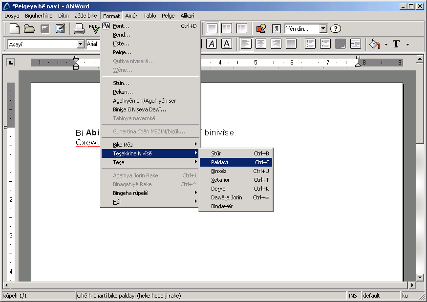Open the Tablo menu
The width and height of the screenshot is (427, 302).
[x=150, y=16]
